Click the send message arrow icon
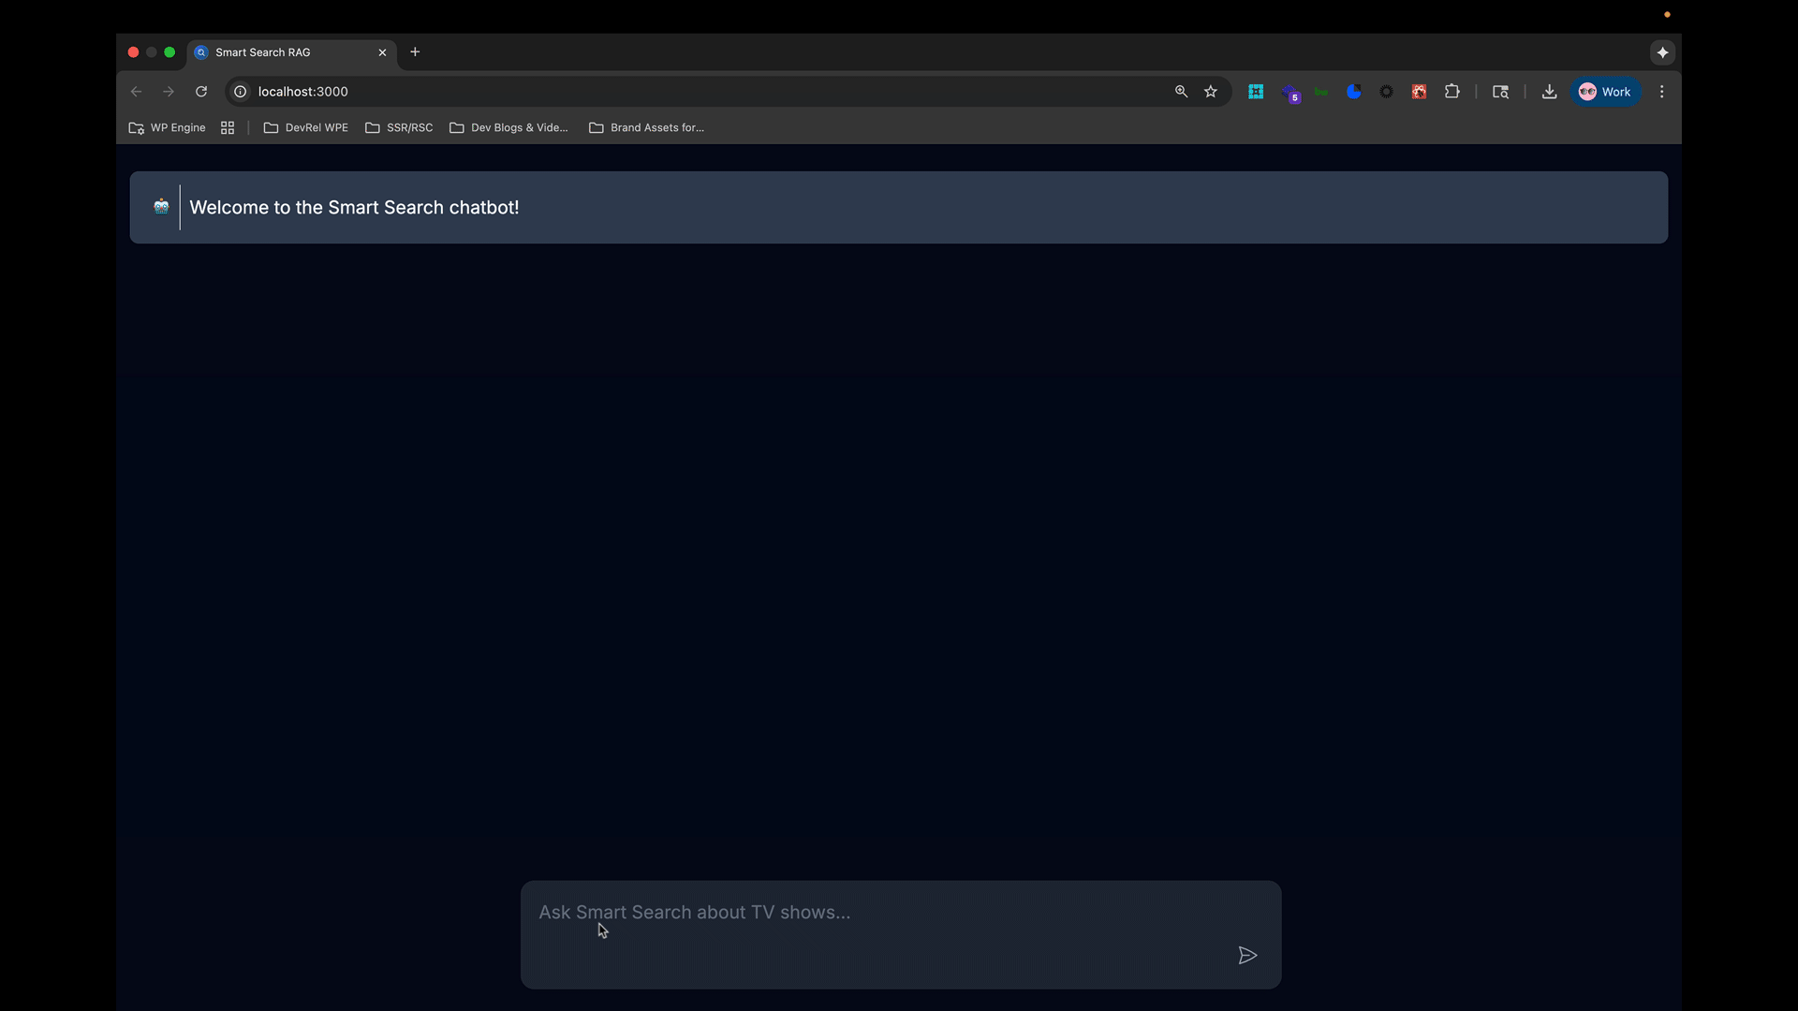This screenshot has width=1798, height=1011. click(x=1247, y=955)
